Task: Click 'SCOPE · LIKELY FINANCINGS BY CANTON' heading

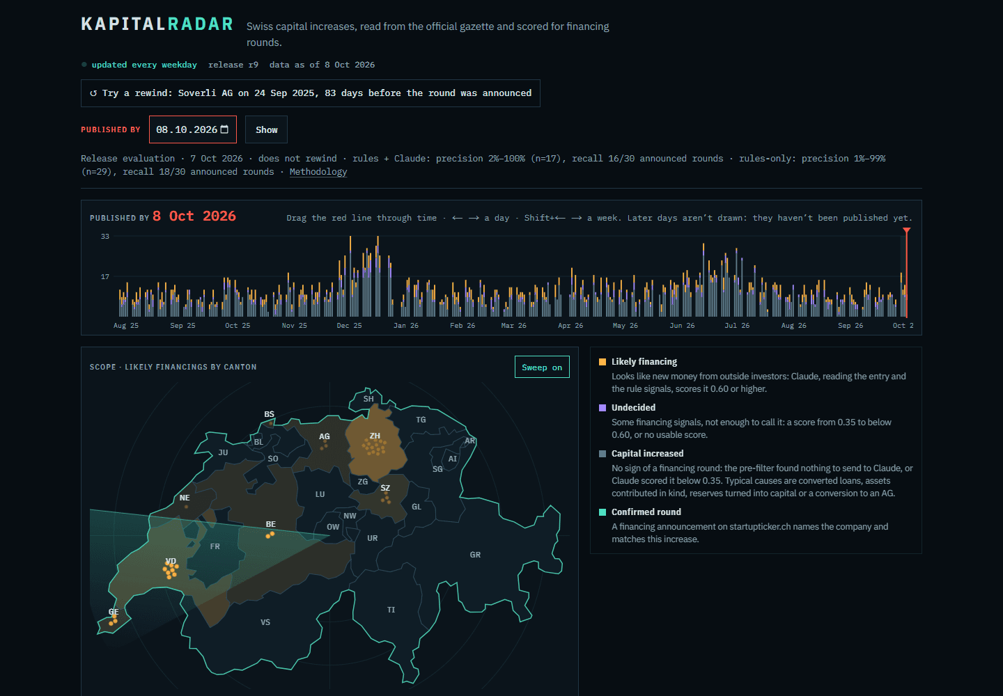Action: click(173, 367)
